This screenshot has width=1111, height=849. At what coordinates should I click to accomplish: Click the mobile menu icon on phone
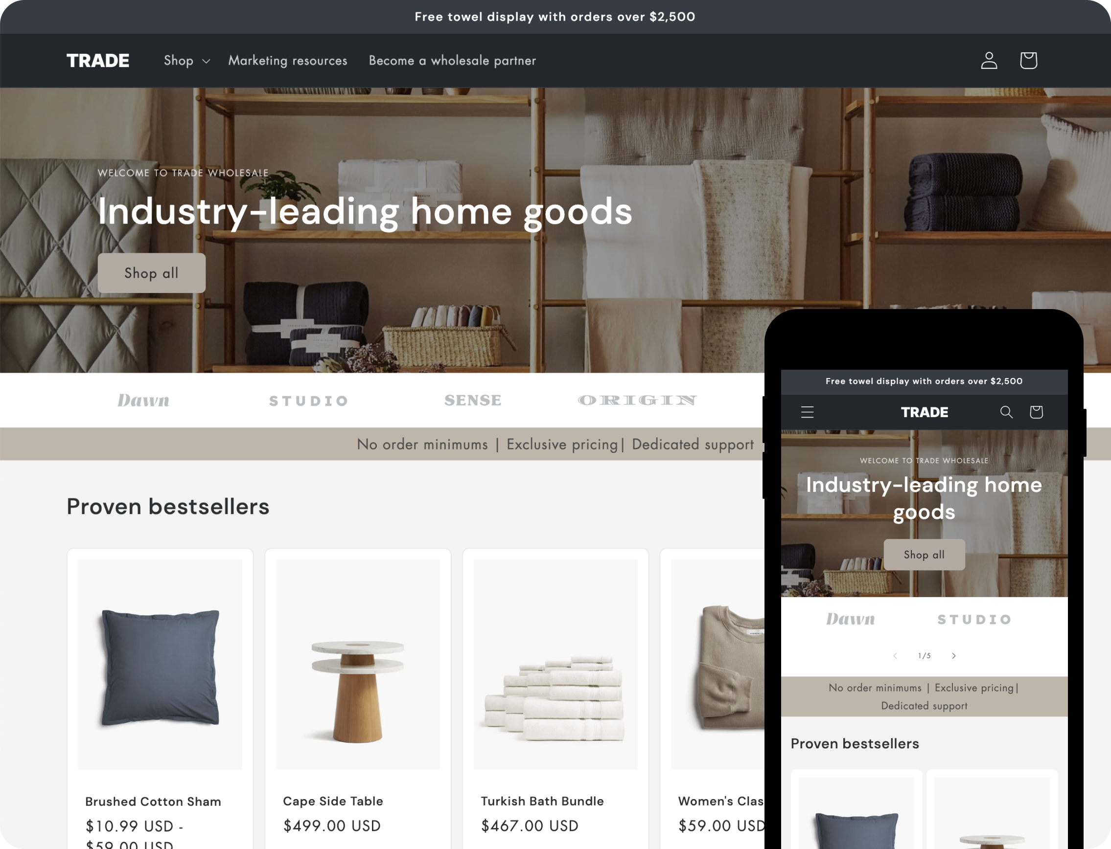coord(808,412)
